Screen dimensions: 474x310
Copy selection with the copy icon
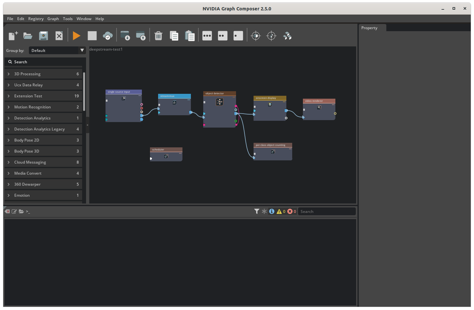174,36
